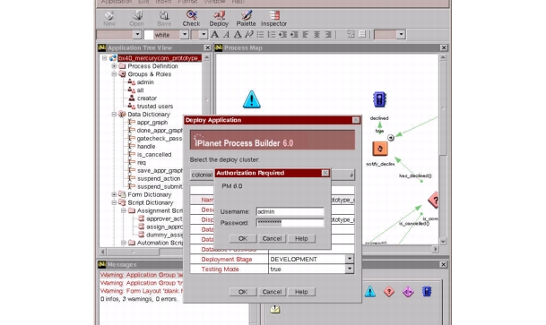The image size is (546, 325).
Task: Select the 'creator' role in tree
Action: (147, 98)
